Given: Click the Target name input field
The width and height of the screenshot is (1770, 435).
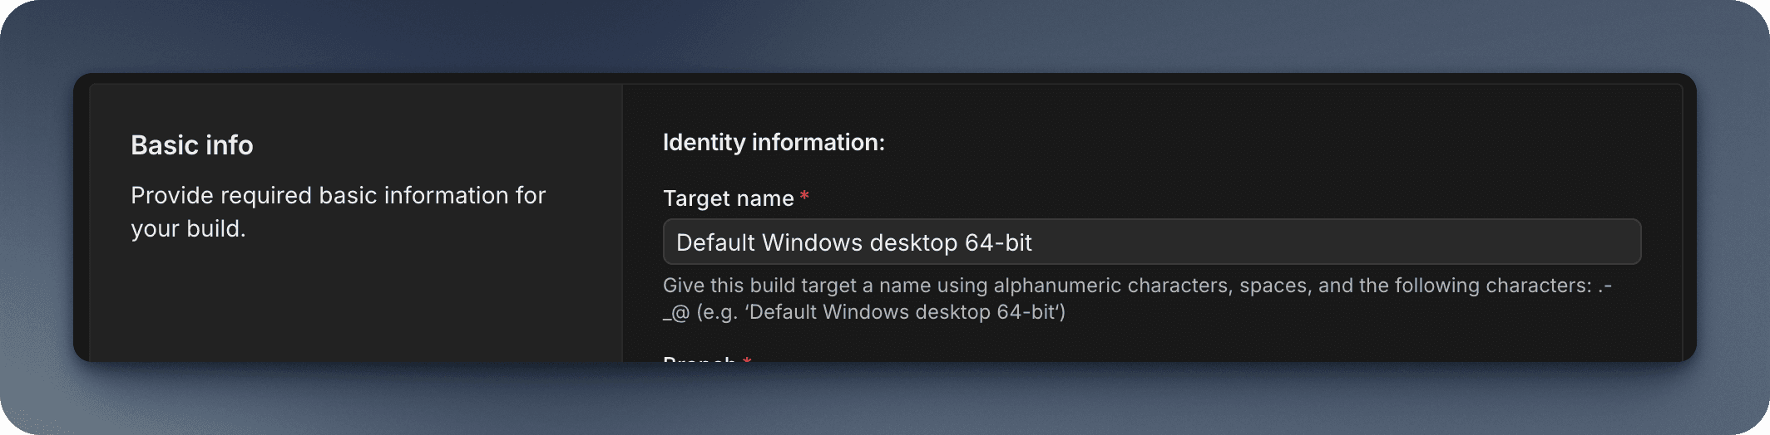Looking at the screenshot, I should (1151, 242).
